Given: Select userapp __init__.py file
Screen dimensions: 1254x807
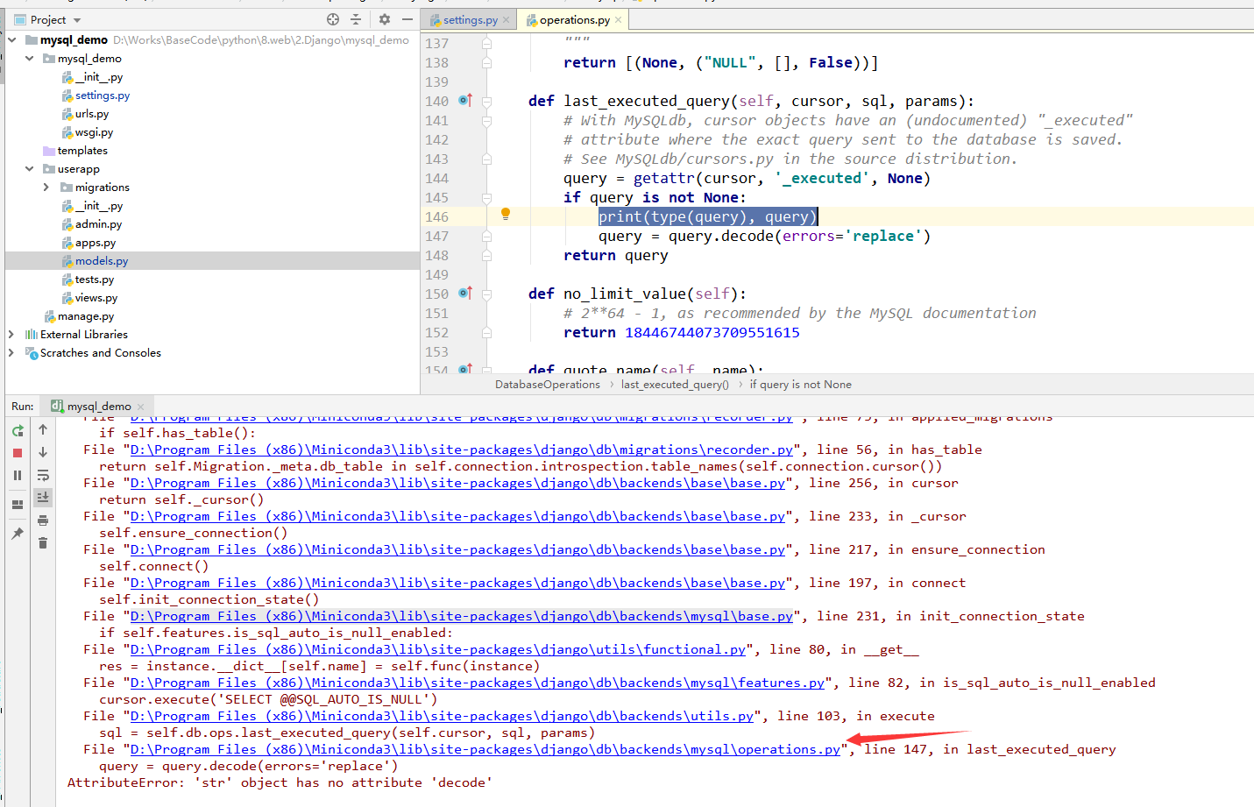Looking at the screenshot, I should pyautogui.click(x=98, y=206).
